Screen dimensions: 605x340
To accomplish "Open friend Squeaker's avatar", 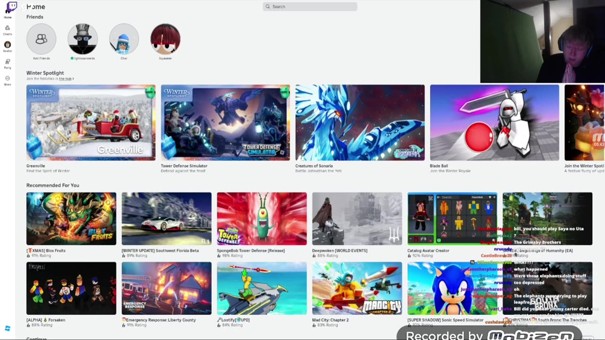I will 165,39.
